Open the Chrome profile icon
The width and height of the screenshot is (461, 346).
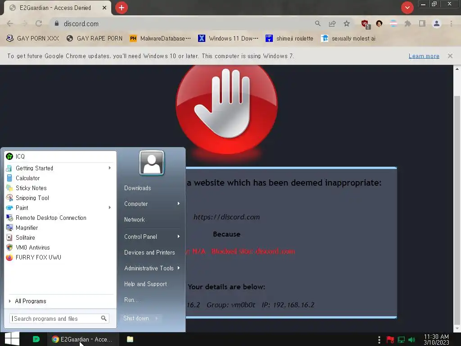click(437, 23)
